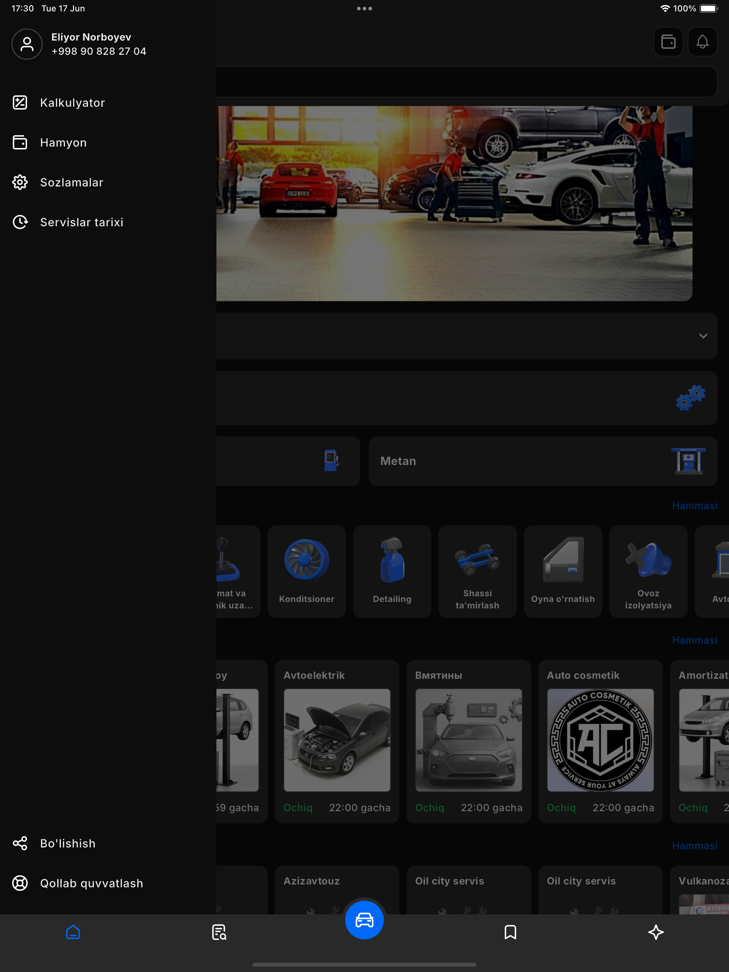Tap the blue gears icon
729x972 pixels.
690,398
